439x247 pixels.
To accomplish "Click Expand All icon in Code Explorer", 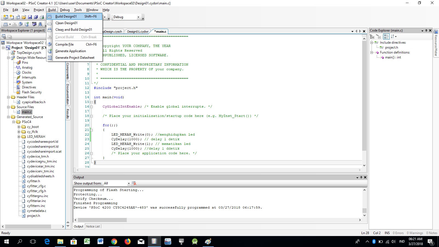I will [372, 37].
